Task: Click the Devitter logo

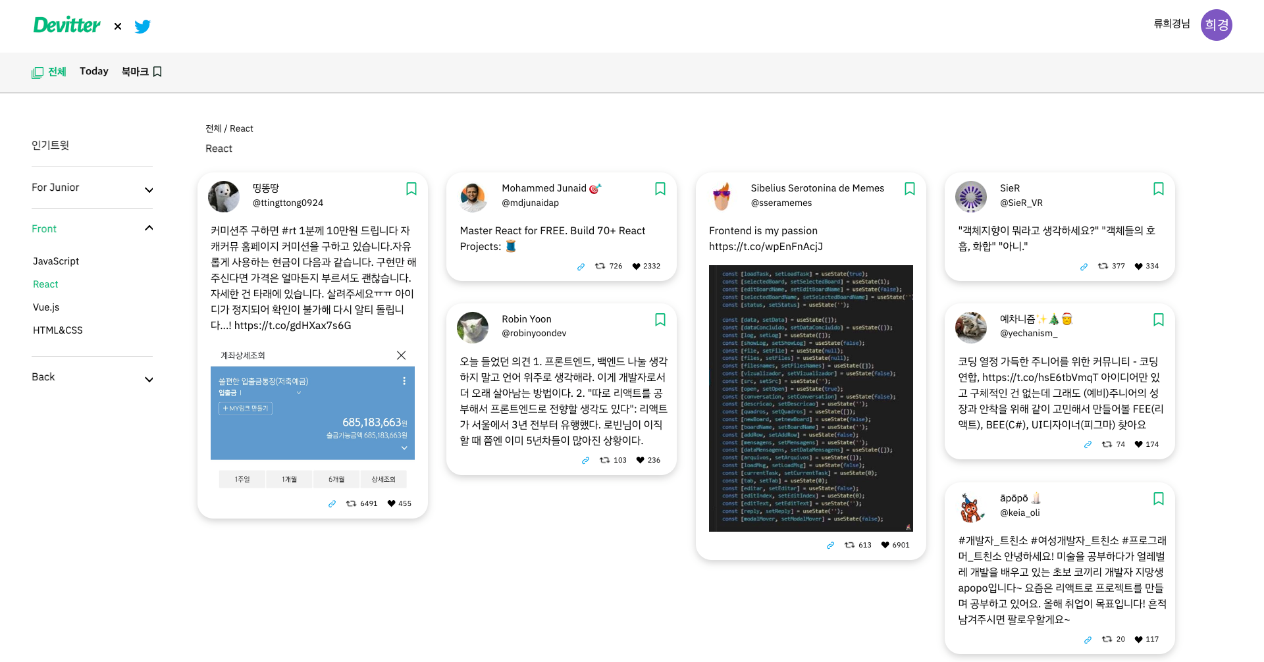Action: tap(66, 26)
